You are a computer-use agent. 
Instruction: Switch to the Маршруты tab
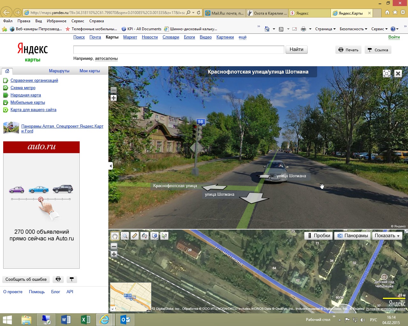click(x=59, y=71)
